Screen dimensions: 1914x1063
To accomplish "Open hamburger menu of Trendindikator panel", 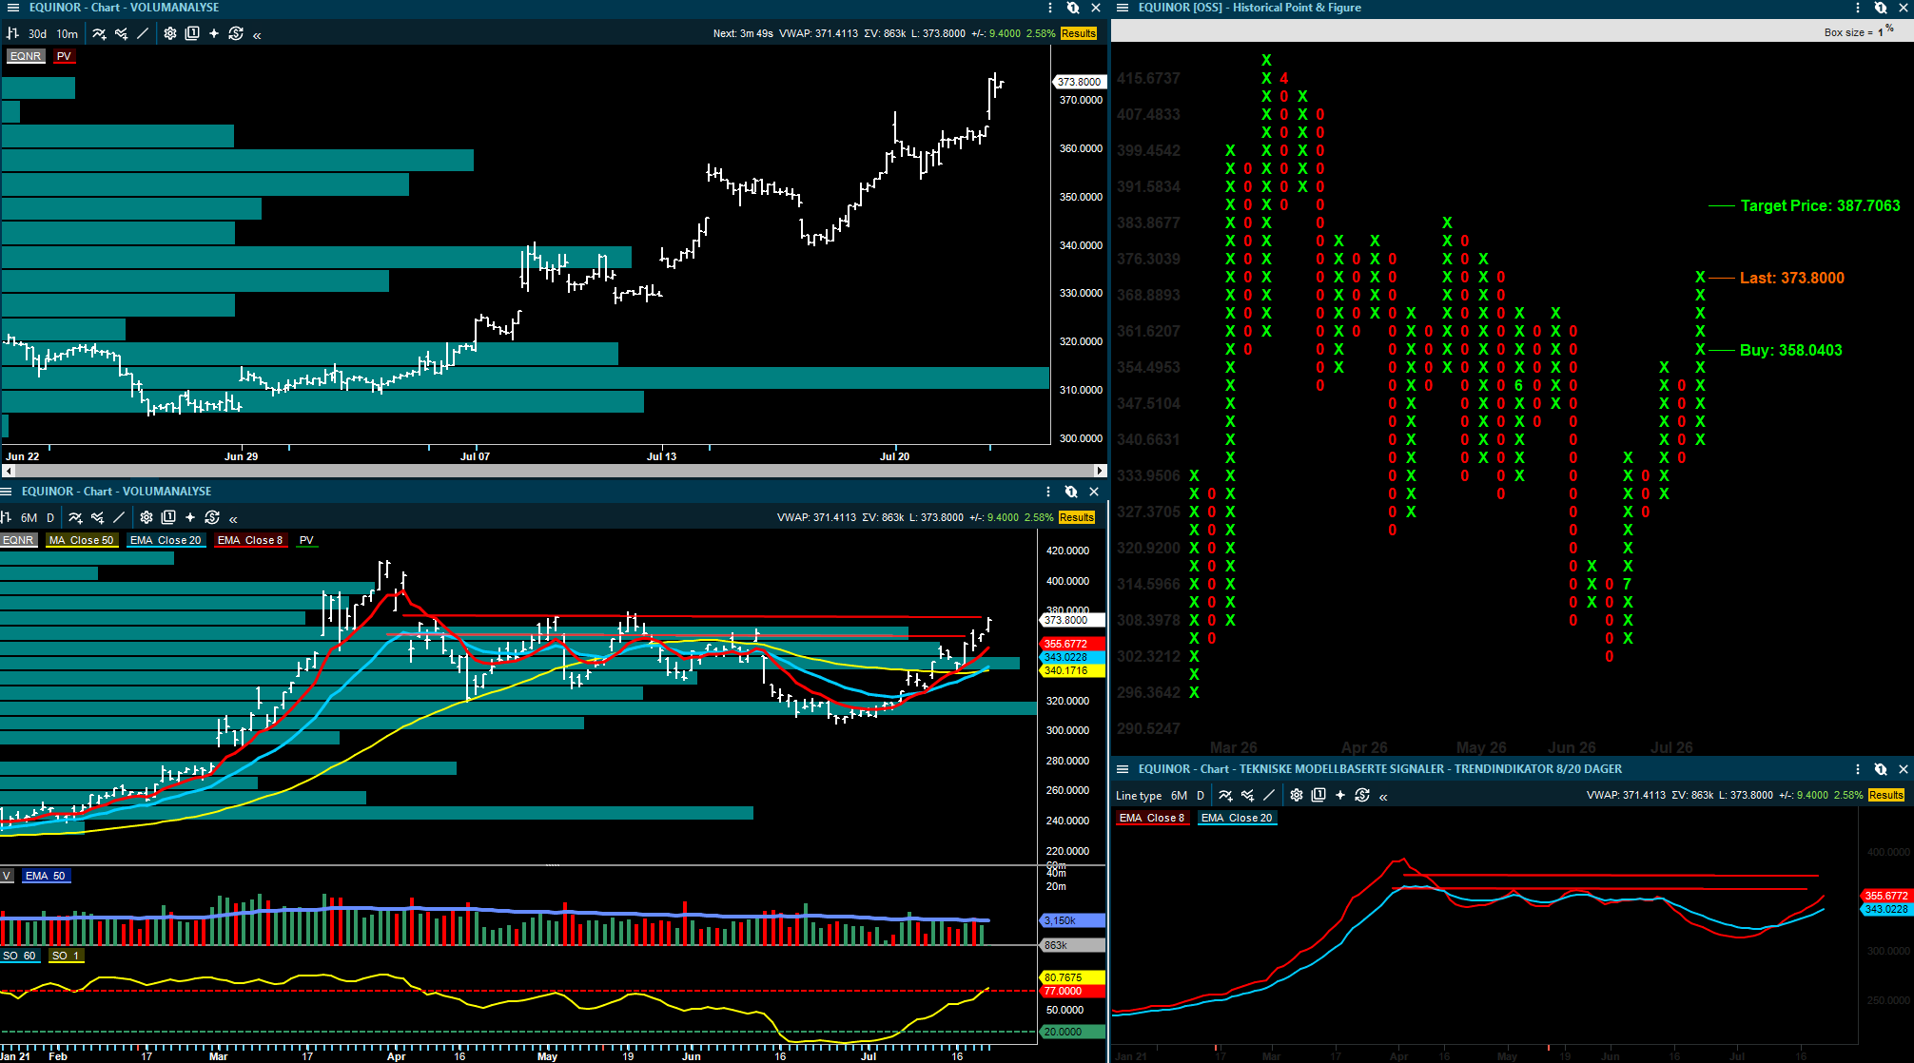I will point(1123,769).
